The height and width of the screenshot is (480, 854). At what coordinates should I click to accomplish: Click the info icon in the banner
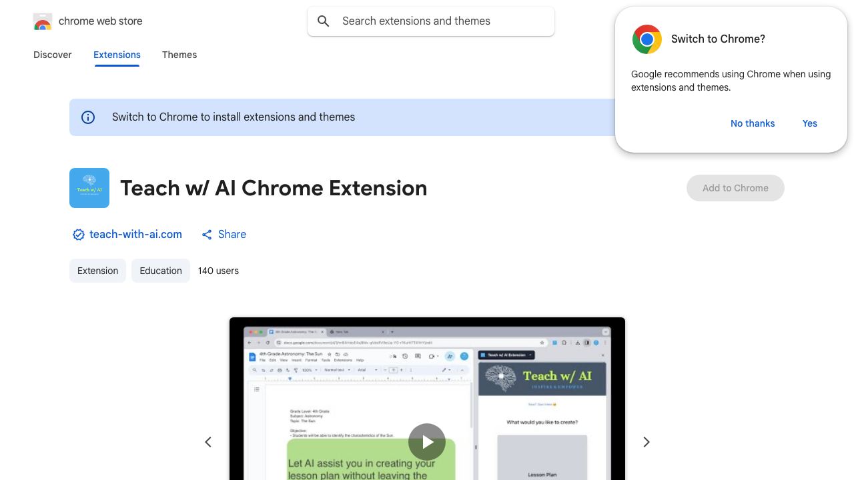click(88, 117)
